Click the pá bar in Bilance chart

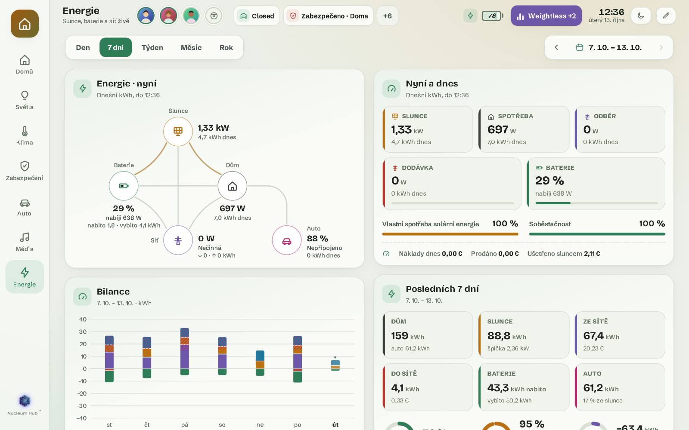point(185,351)
